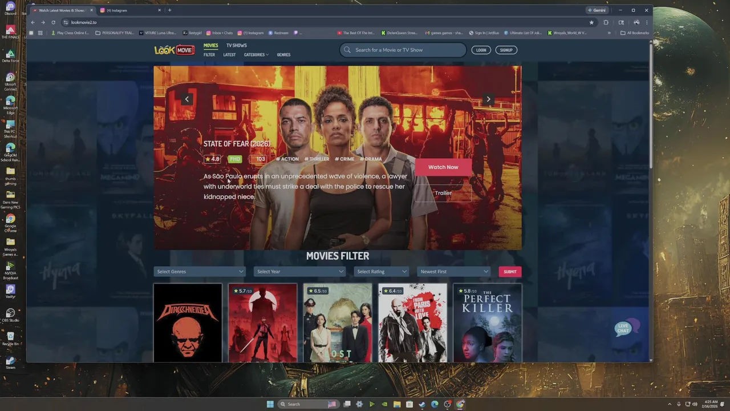Click the #ACTION genre tag
Image resolution: width=730 pixels, height=411 pixels.
click(x=287, y=159)
